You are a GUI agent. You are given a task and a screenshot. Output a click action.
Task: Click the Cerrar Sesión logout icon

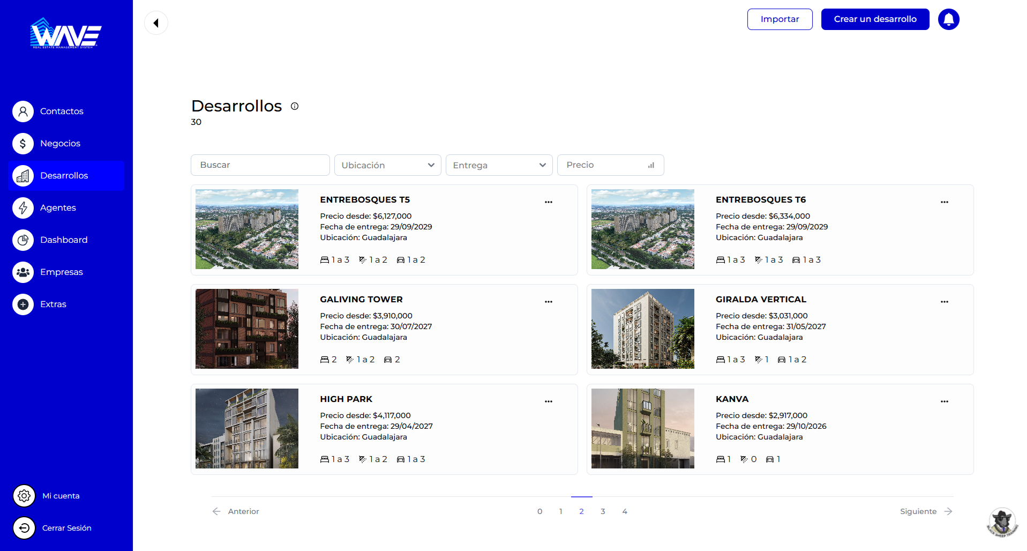coord(24,528)
